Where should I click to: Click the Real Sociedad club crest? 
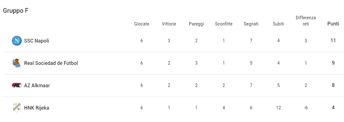tap(17, 63)
